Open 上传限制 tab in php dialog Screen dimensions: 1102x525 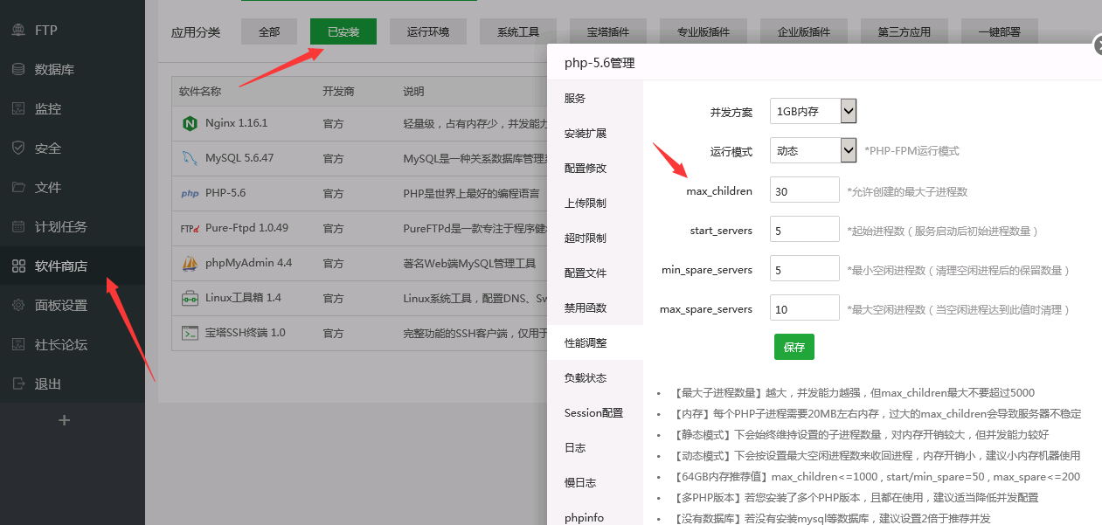(595, 204)
